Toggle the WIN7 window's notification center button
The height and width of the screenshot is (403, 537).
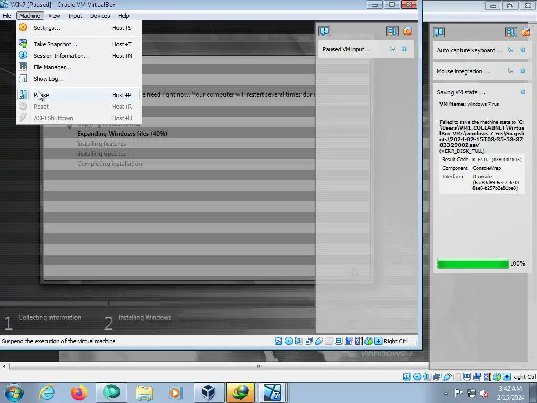pyautogui.click(x=324, y=31)
